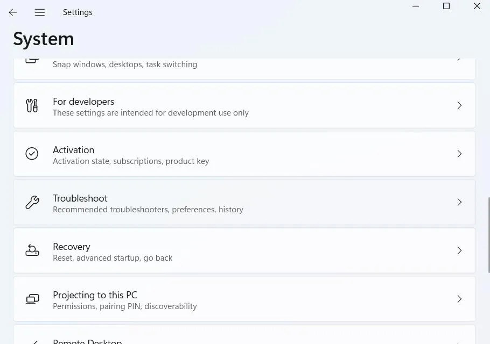
Task: Click the Settings window title
Action: [78, 12]
